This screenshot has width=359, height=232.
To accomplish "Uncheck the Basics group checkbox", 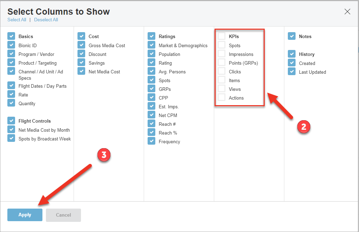I will coord(11,36).
